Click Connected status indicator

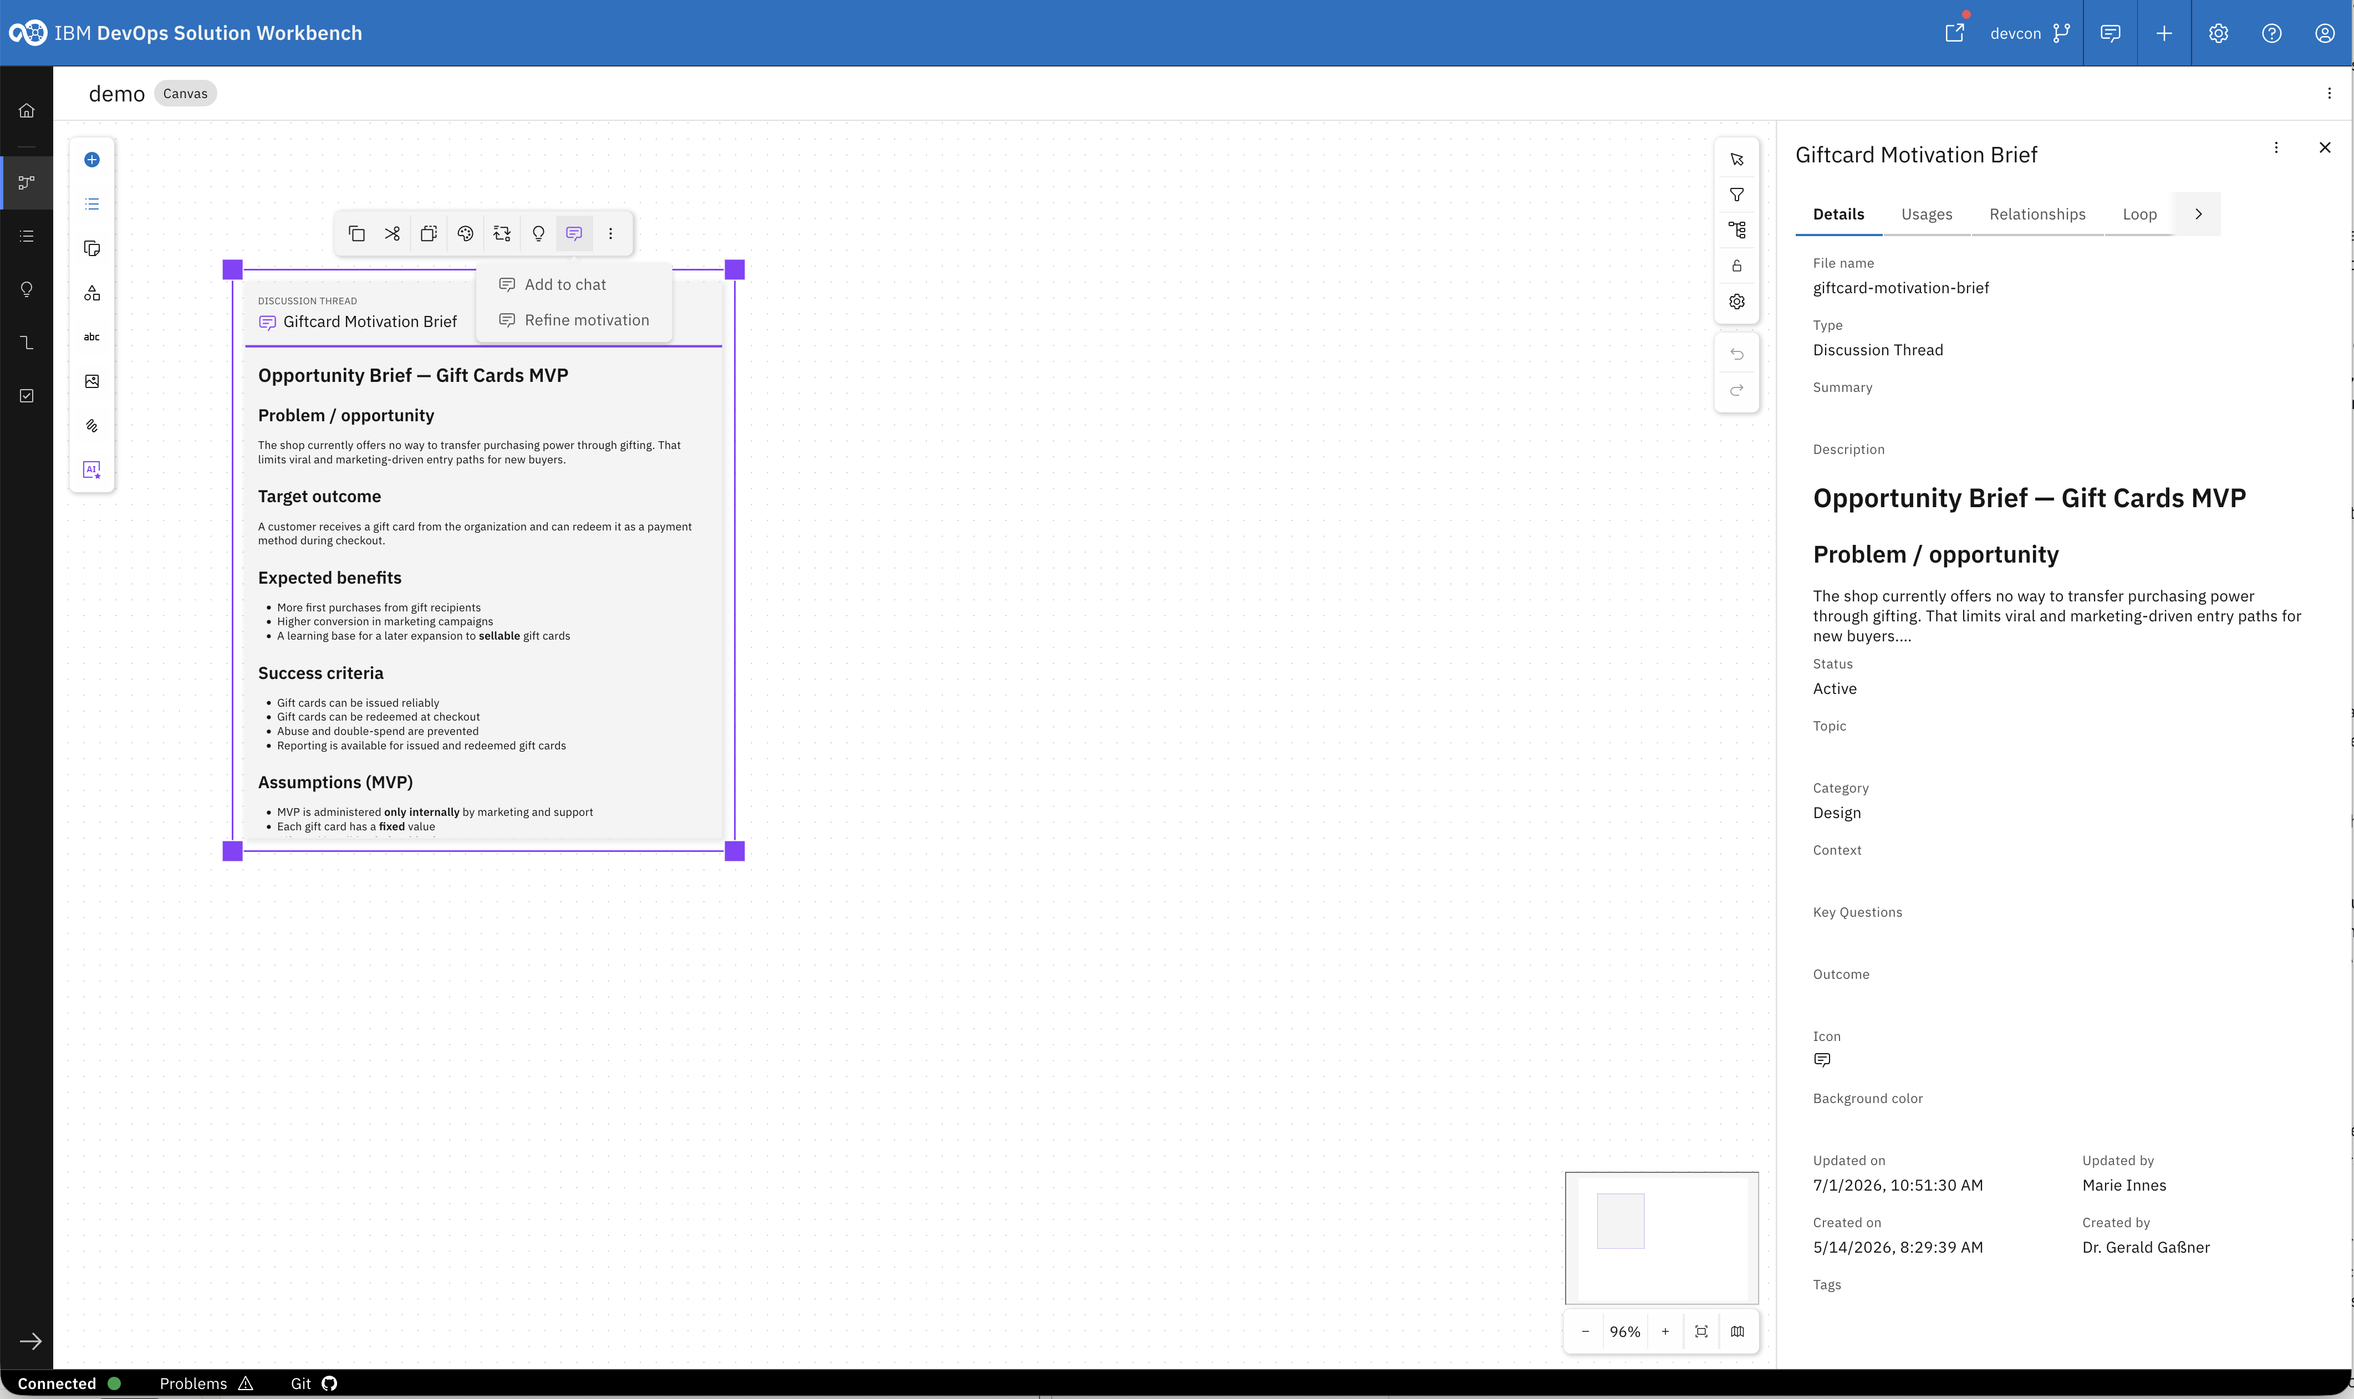point(69,1383)
